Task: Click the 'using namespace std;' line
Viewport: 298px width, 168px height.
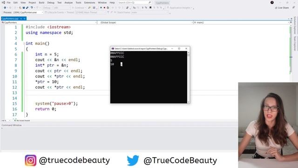Action: (49, 33)
